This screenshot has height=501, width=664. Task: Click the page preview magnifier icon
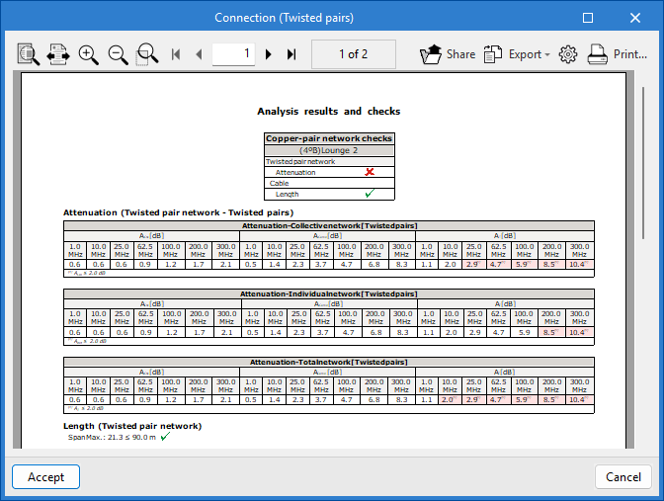(28, 54)
